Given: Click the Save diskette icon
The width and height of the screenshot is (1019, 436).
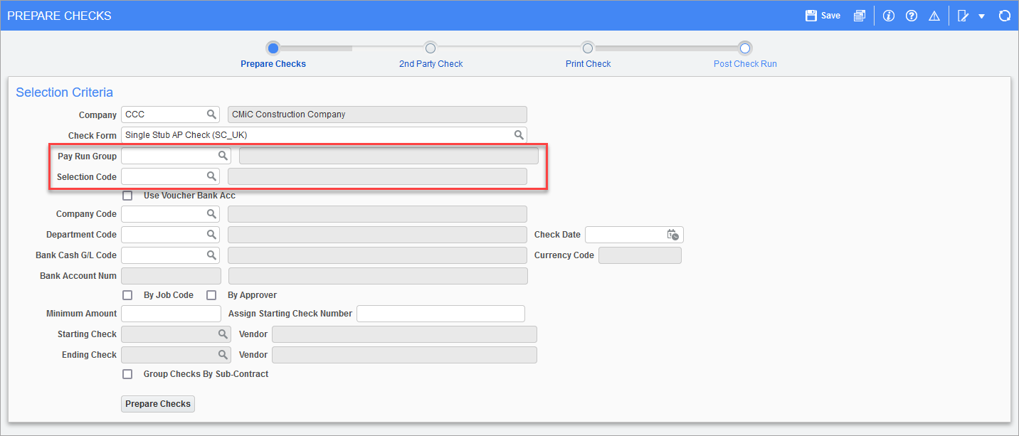Looking at the screenshot, I should (811, 15).
